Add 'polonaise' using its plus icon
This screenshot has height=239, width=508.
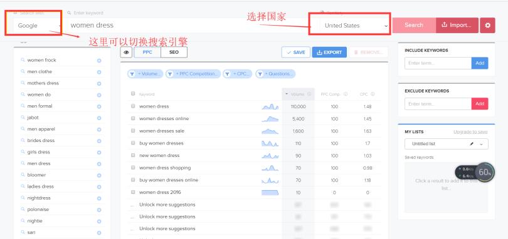[x=99, y=210]
